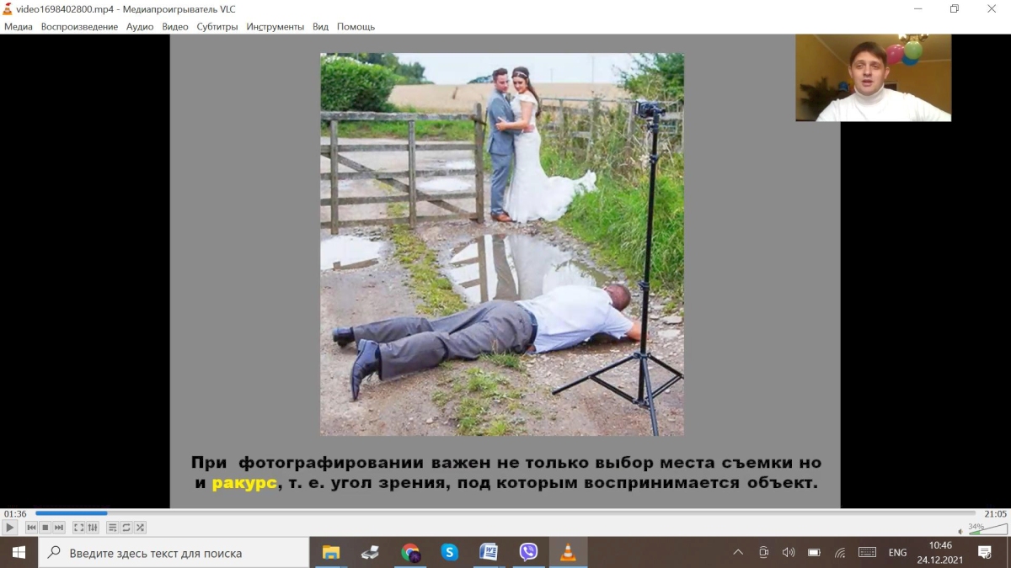This screenshot has width=1011, height=568.
Task: Open the touch keyboard tray icon
Action: [x=867, y=553]
